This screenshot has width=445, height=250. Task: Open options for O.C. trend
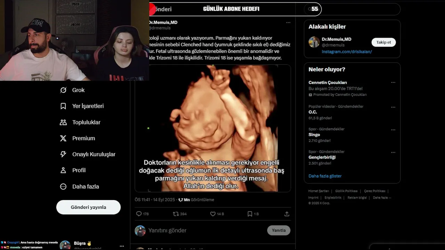[x=393, y=107]
